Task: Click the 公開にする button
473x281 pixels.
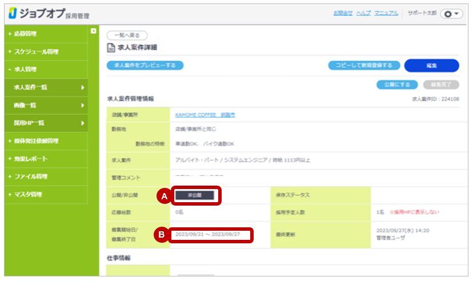Action: pos(397,85)
